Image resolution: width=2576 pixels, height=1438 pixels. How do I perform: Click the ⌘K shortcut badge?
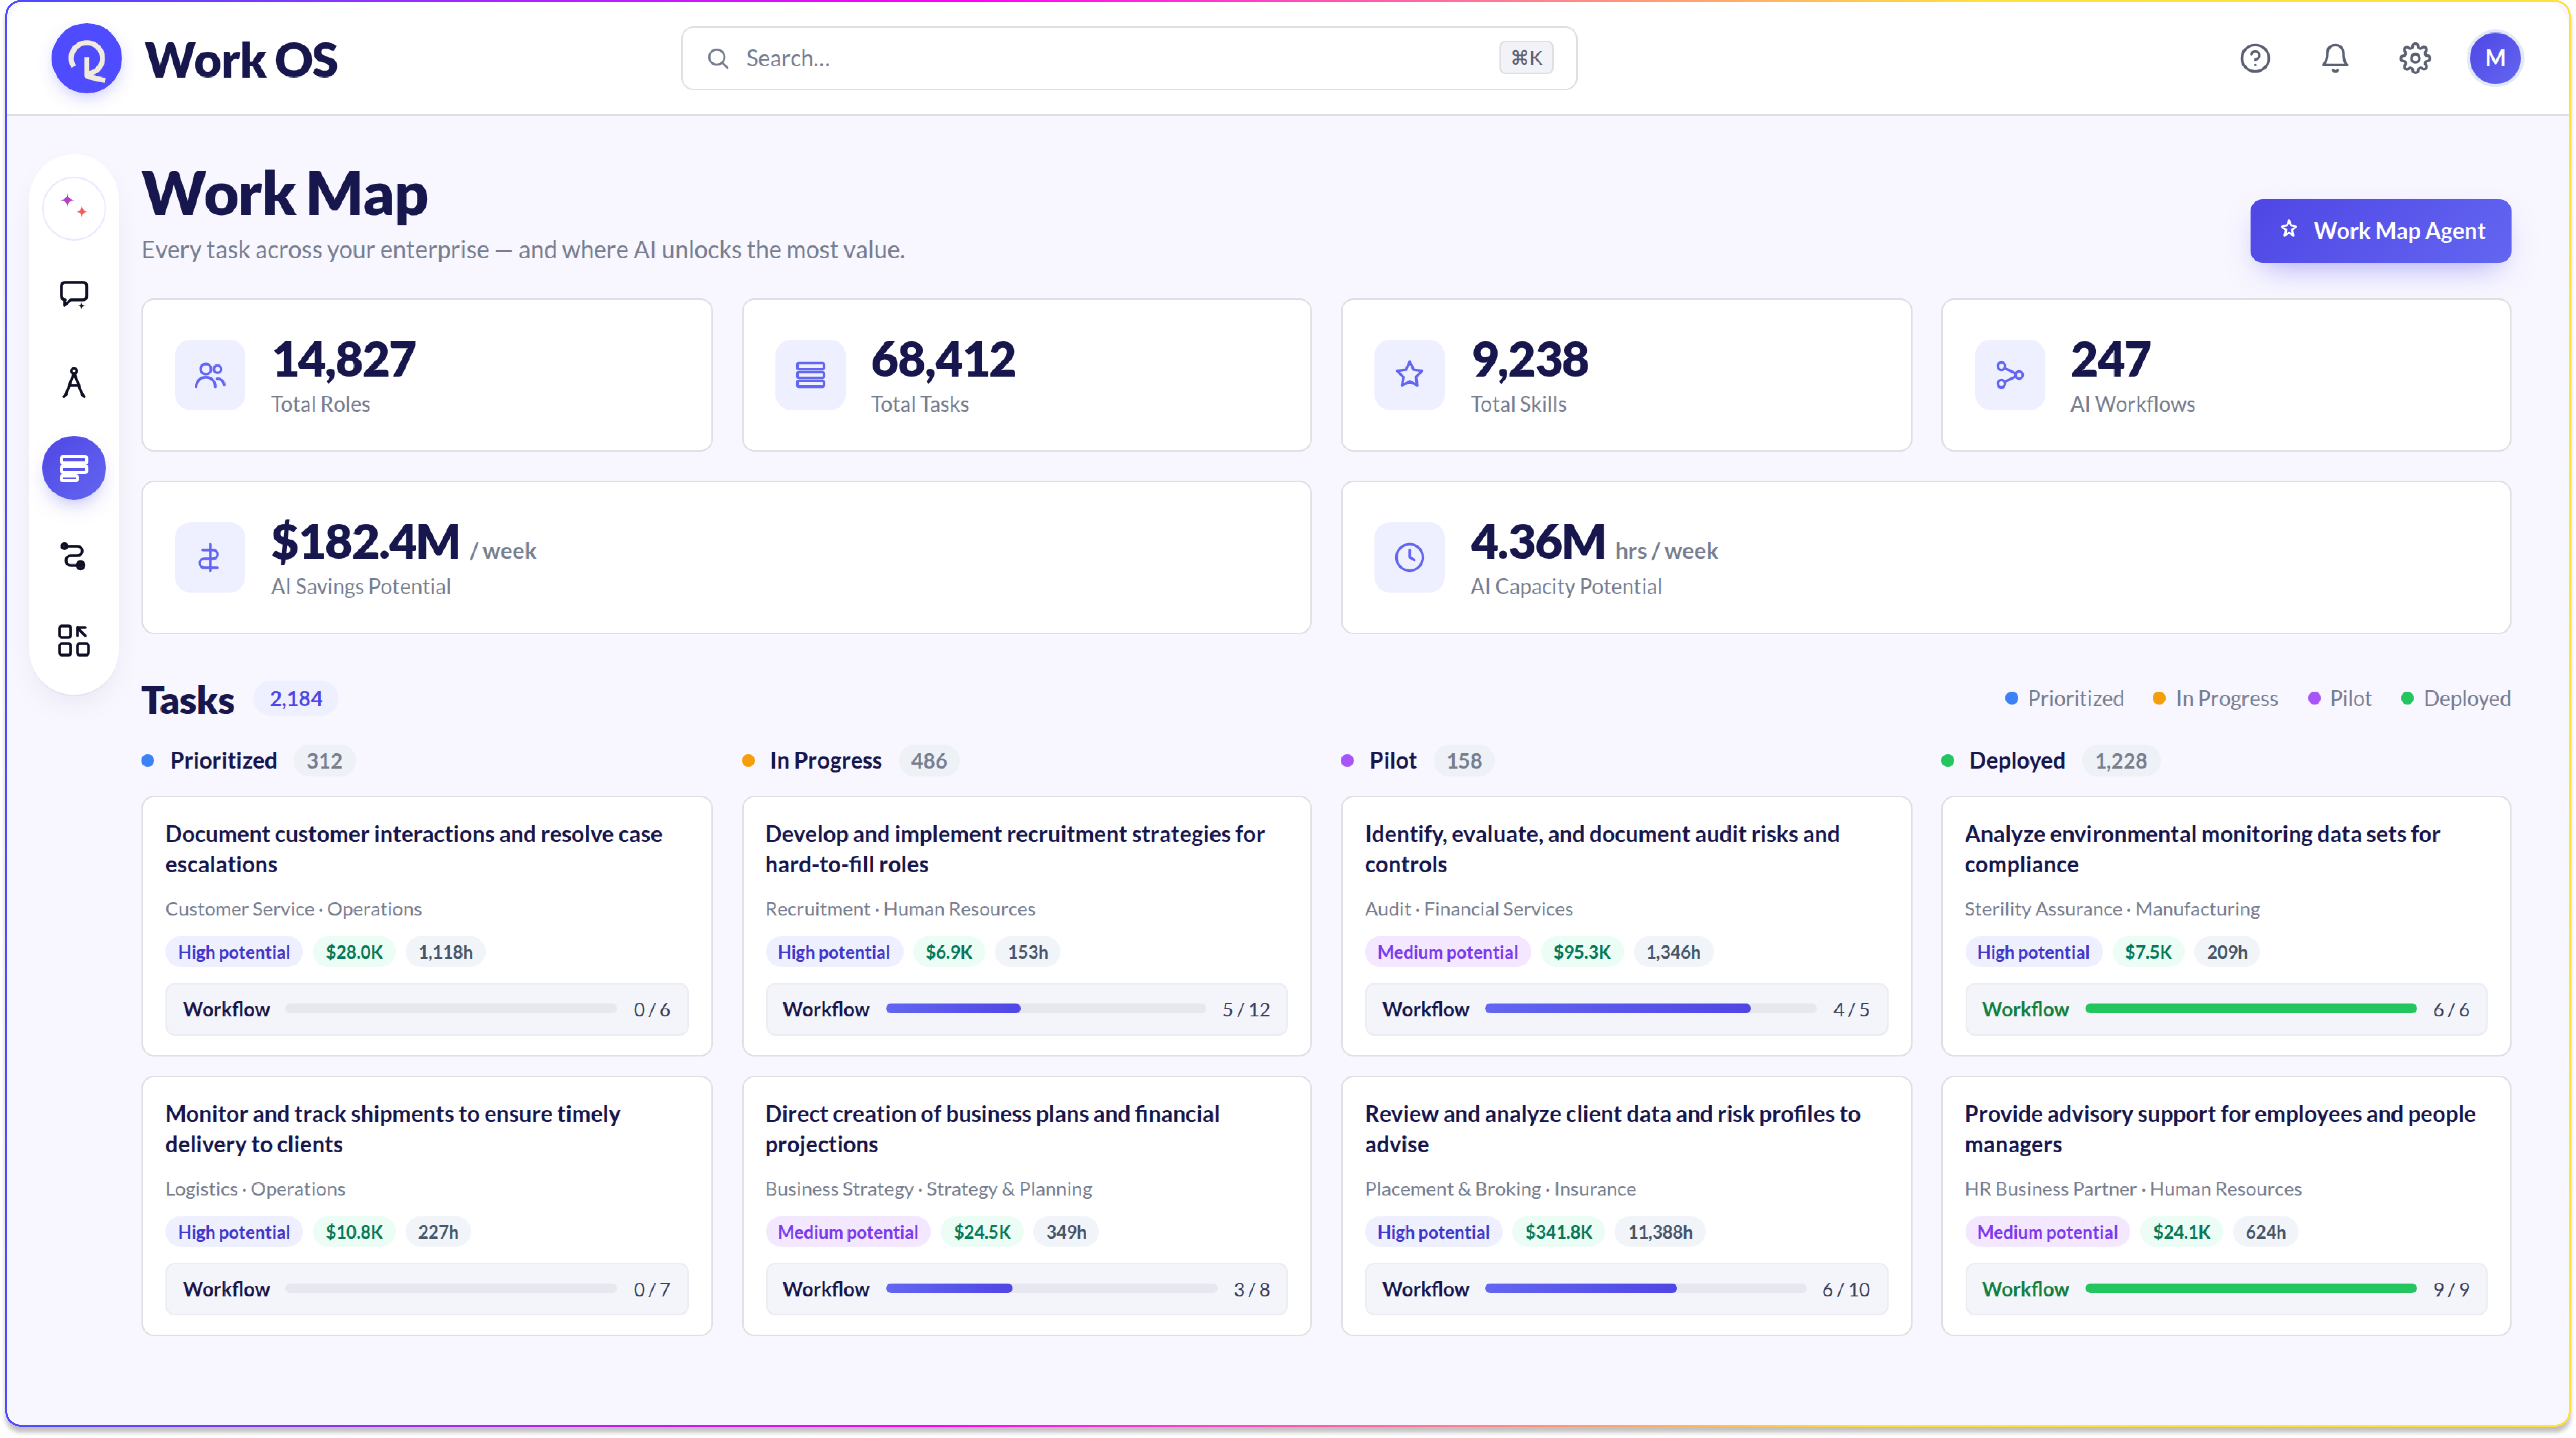pos(1526,58)
